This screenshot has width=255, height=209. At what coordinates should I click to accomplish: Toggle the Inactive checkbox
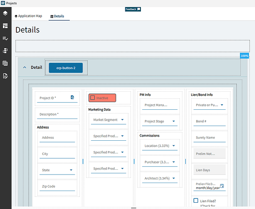[x=93, y=98]
